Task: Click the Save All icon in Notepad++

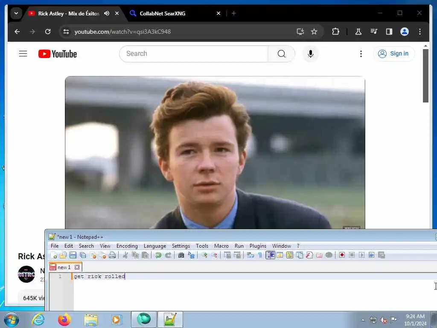Action: (83, 255)
